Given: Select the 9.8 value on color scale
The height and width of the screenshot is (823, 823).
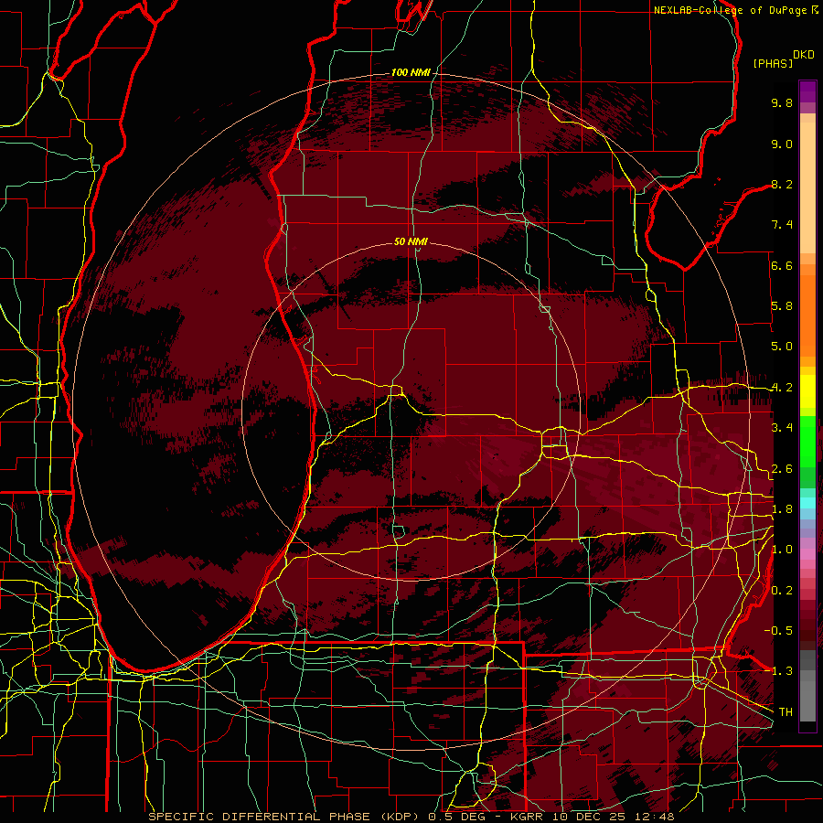Looking at the screenshot, I should (x=782, y=102).
